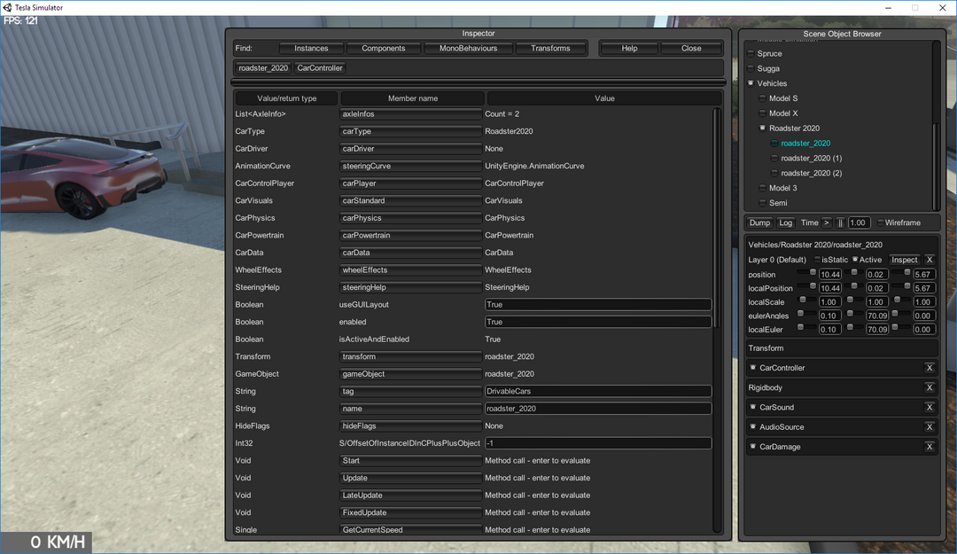The width and height of the screenshot is (957, 554).
Task: Switch to the Transforms finder tab
Action: (x=550, y=48)
